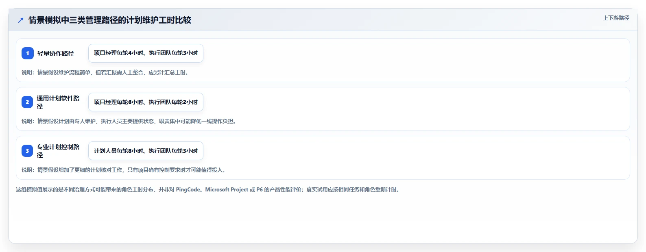
Task: Click the number 3 badge for 专业计划控制路径
Action: 28,151
